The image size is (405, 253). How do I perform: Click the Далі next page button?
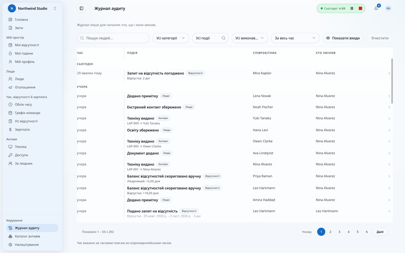[x=380, y=232]
